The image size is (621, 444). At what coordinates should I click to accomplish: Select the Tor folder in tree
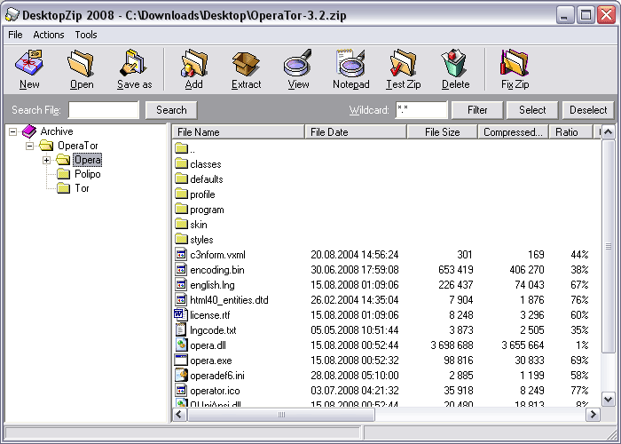click(82, 188)
